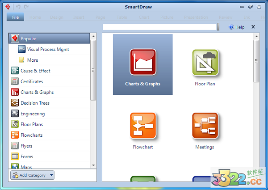Minimize the SmartDraw window
This screenshot has height=190, width=268.
coord(242,7)
